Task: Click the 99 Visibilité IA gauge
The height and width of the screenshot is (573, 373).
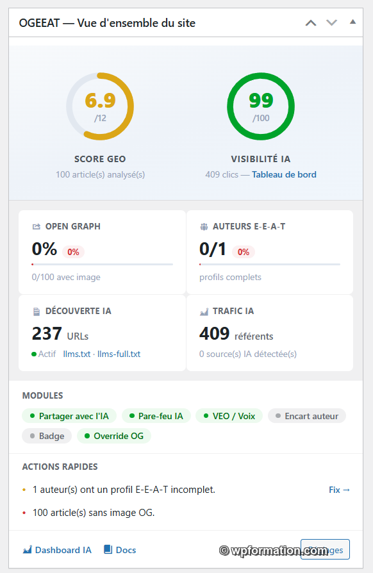Action: coord(261,106)
